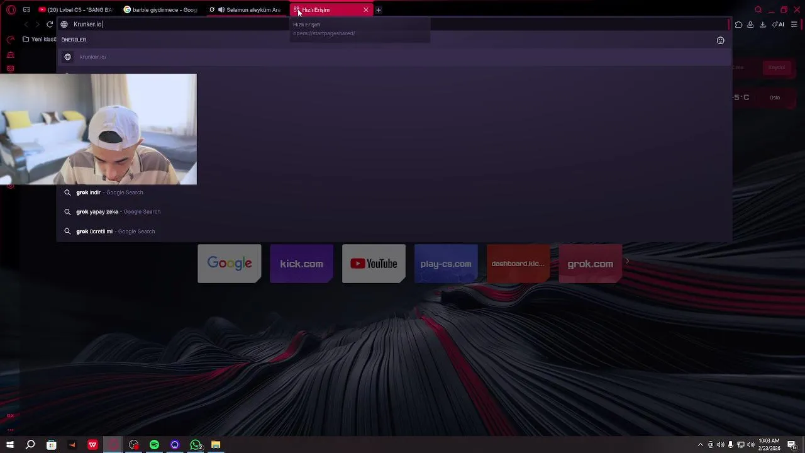Open the dashboard.kic... speed dial tile
The height and width of the screenshot is (453, 805).
click(x=518, y=264)
